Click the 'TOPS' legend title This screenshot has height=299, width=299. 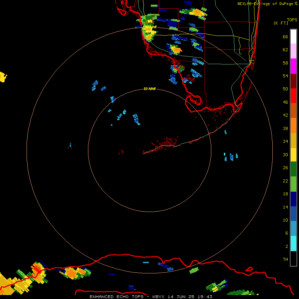292,20
